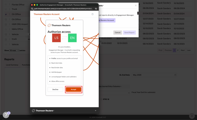Click Next in the table pagination
The image size is (197, 120).
pos(183,50)
